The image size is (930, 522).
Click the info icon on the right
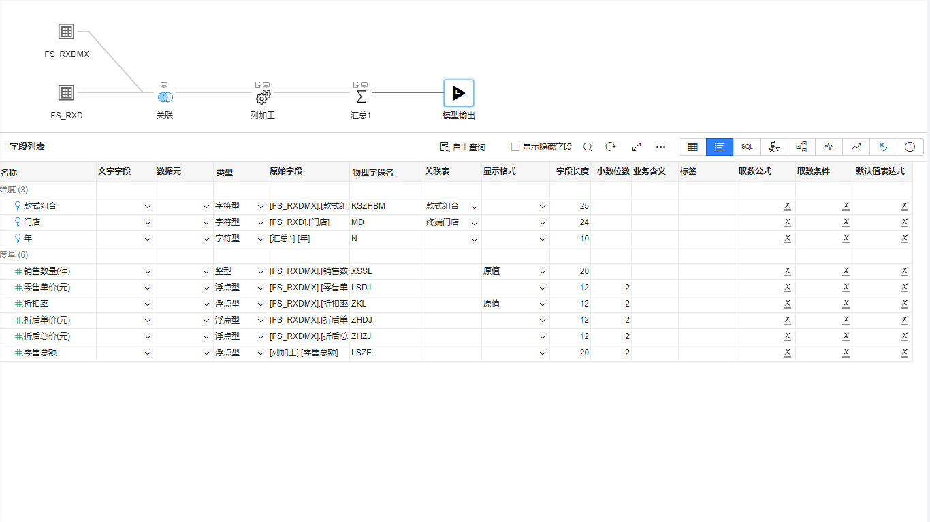(910, 146)
